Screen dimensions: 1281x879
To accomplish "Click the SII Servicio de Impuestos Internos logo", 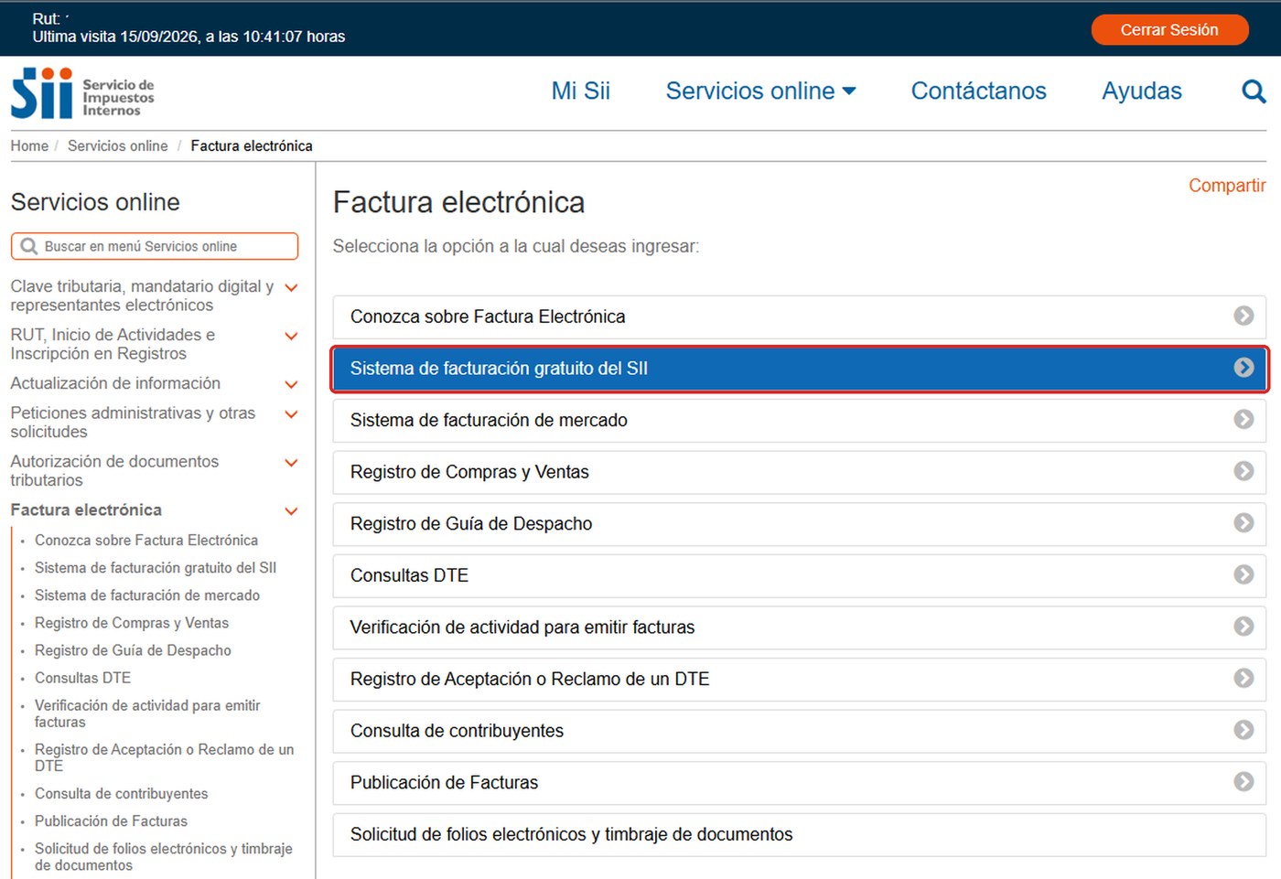I will [82, 93].
